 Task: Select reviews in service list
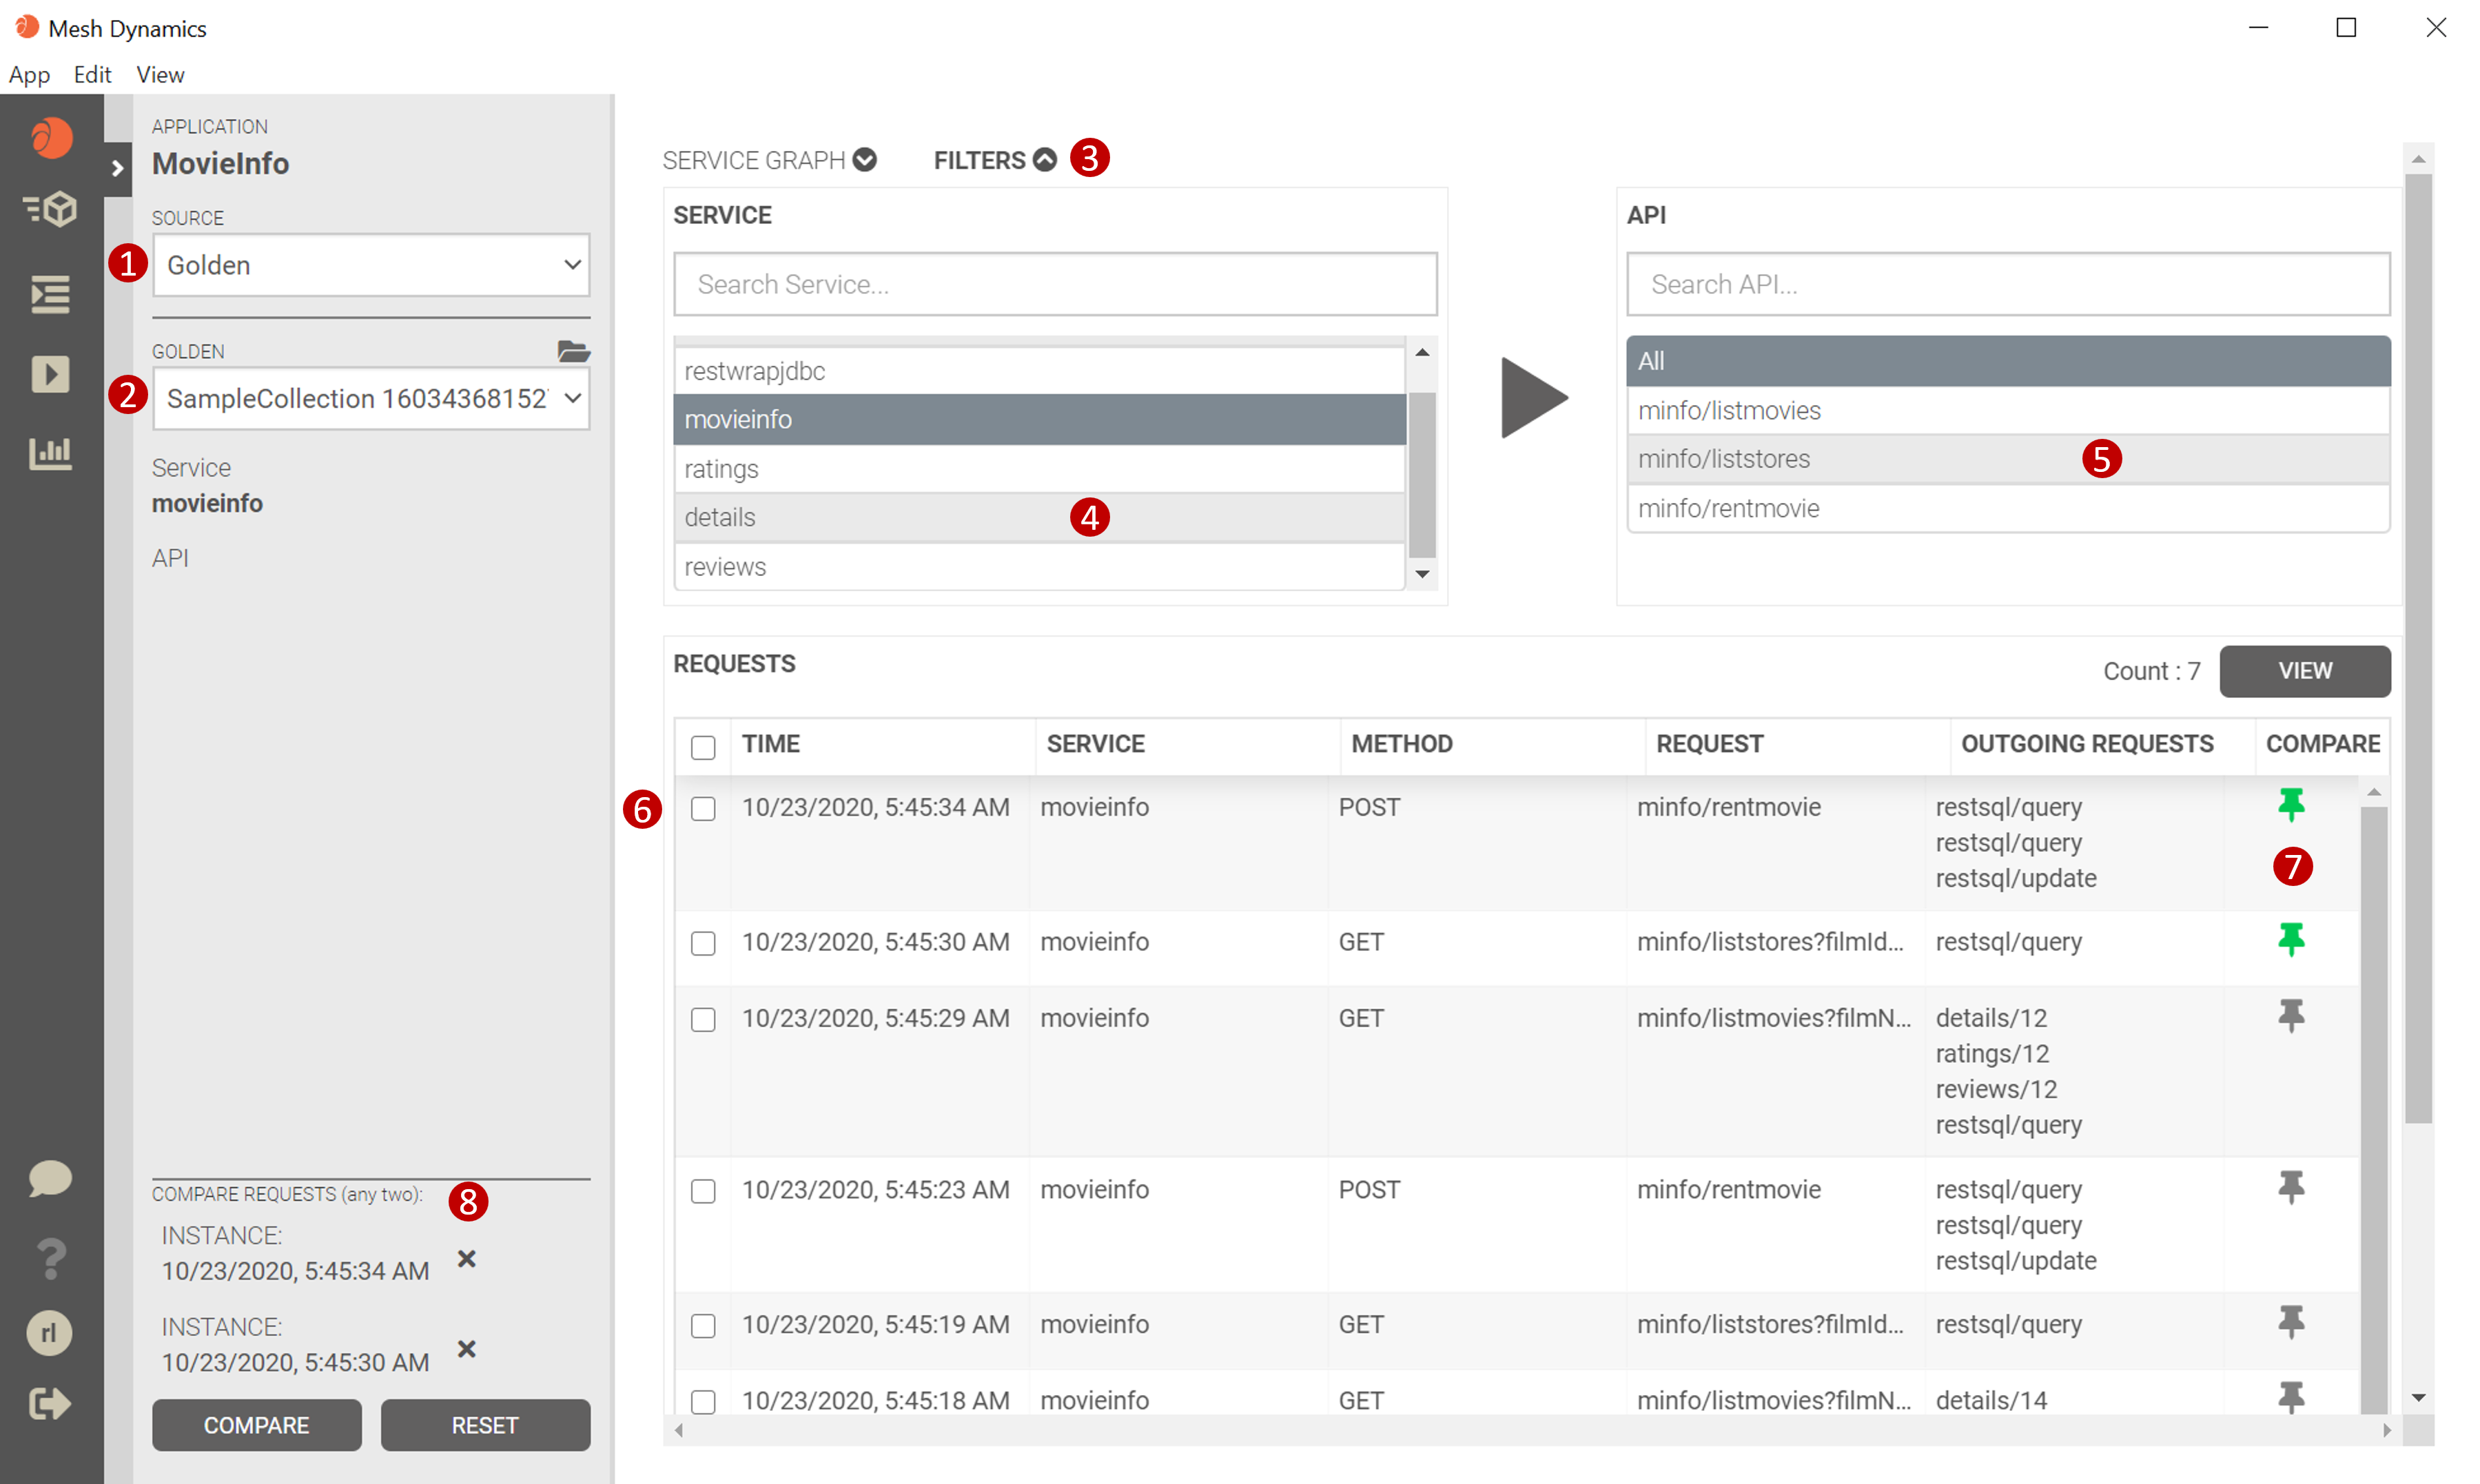[1040, 566]
